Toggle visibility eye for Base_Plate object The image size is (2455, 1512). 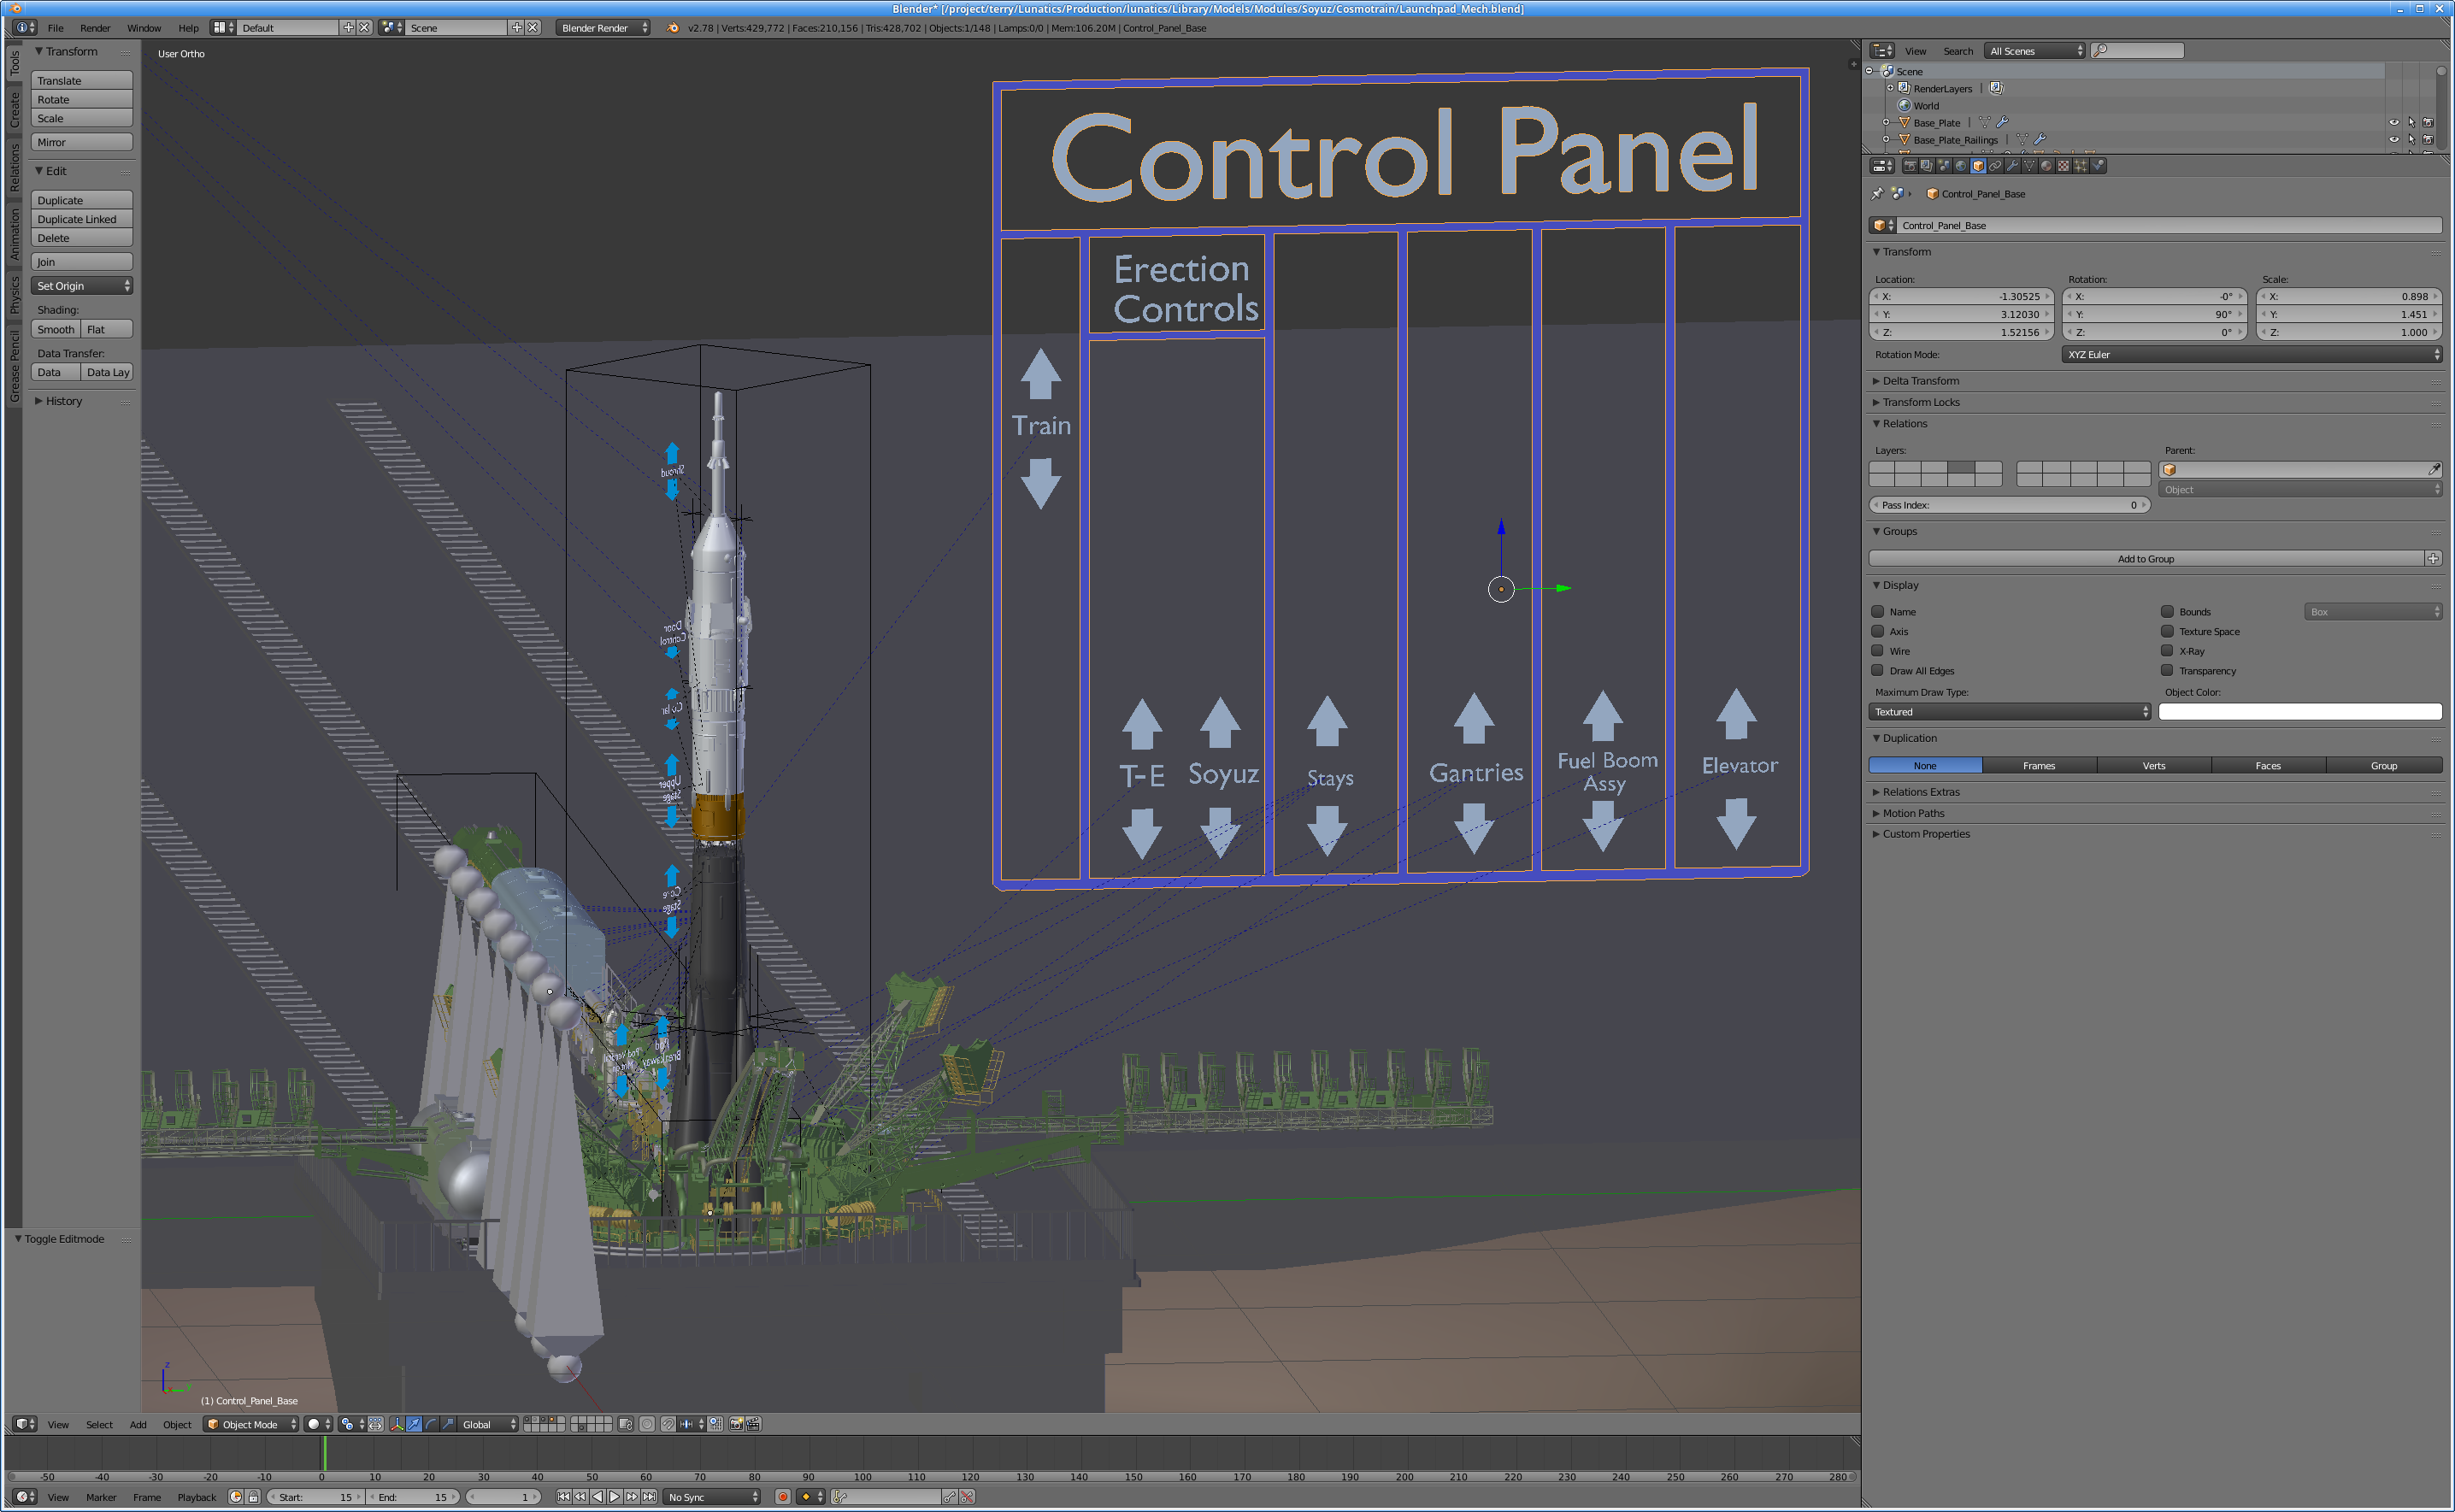pyautogui.click(x=2393, y=123)
